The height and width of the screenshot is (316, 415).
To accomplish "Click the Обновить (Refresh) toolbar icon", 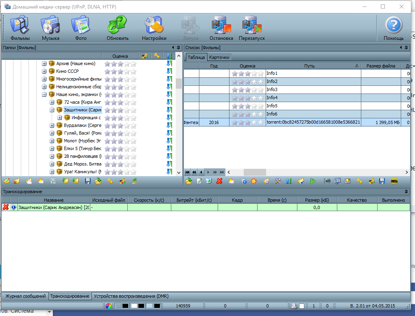I will pyautogui.click(x=118, y=28).
